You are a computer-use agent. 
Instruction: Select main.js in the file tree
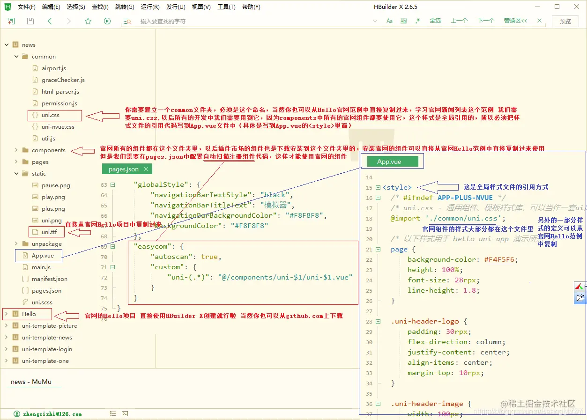[41, 267]
